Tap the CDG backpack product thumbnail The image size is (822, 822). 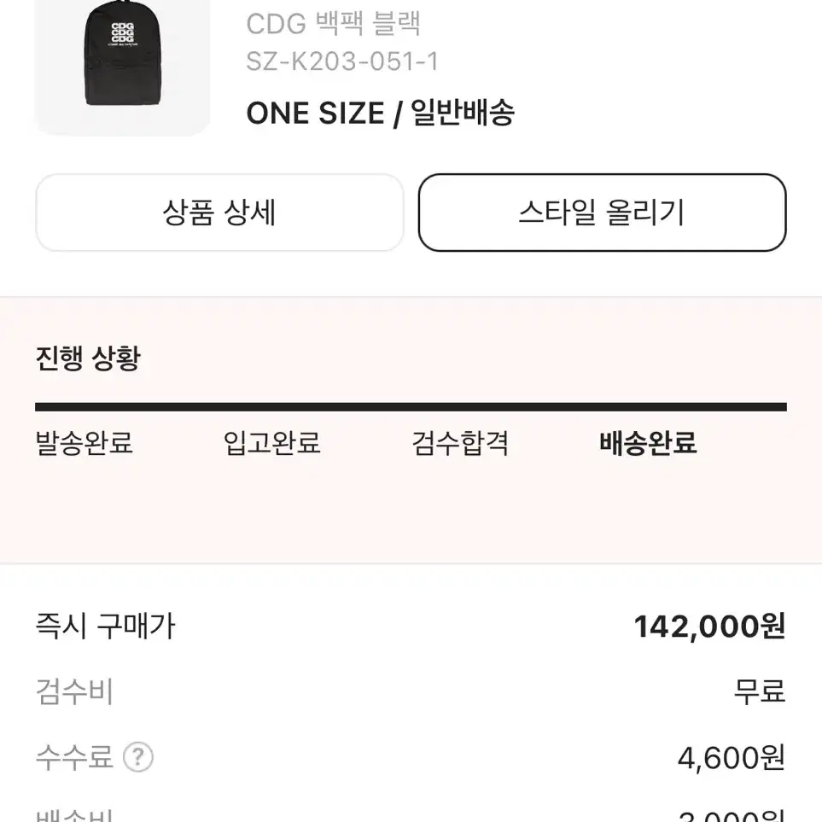(x=122, y=67)
